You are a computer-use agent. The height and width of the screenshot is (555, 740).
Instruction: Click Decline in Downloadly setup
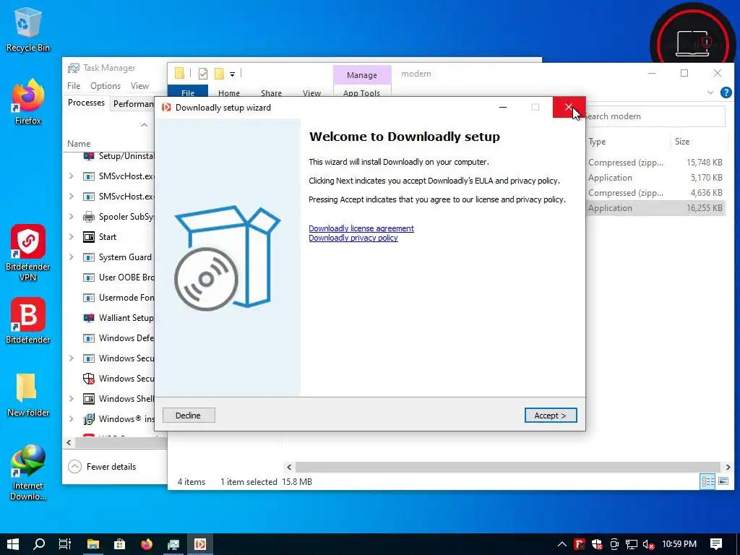coord(189,416)
